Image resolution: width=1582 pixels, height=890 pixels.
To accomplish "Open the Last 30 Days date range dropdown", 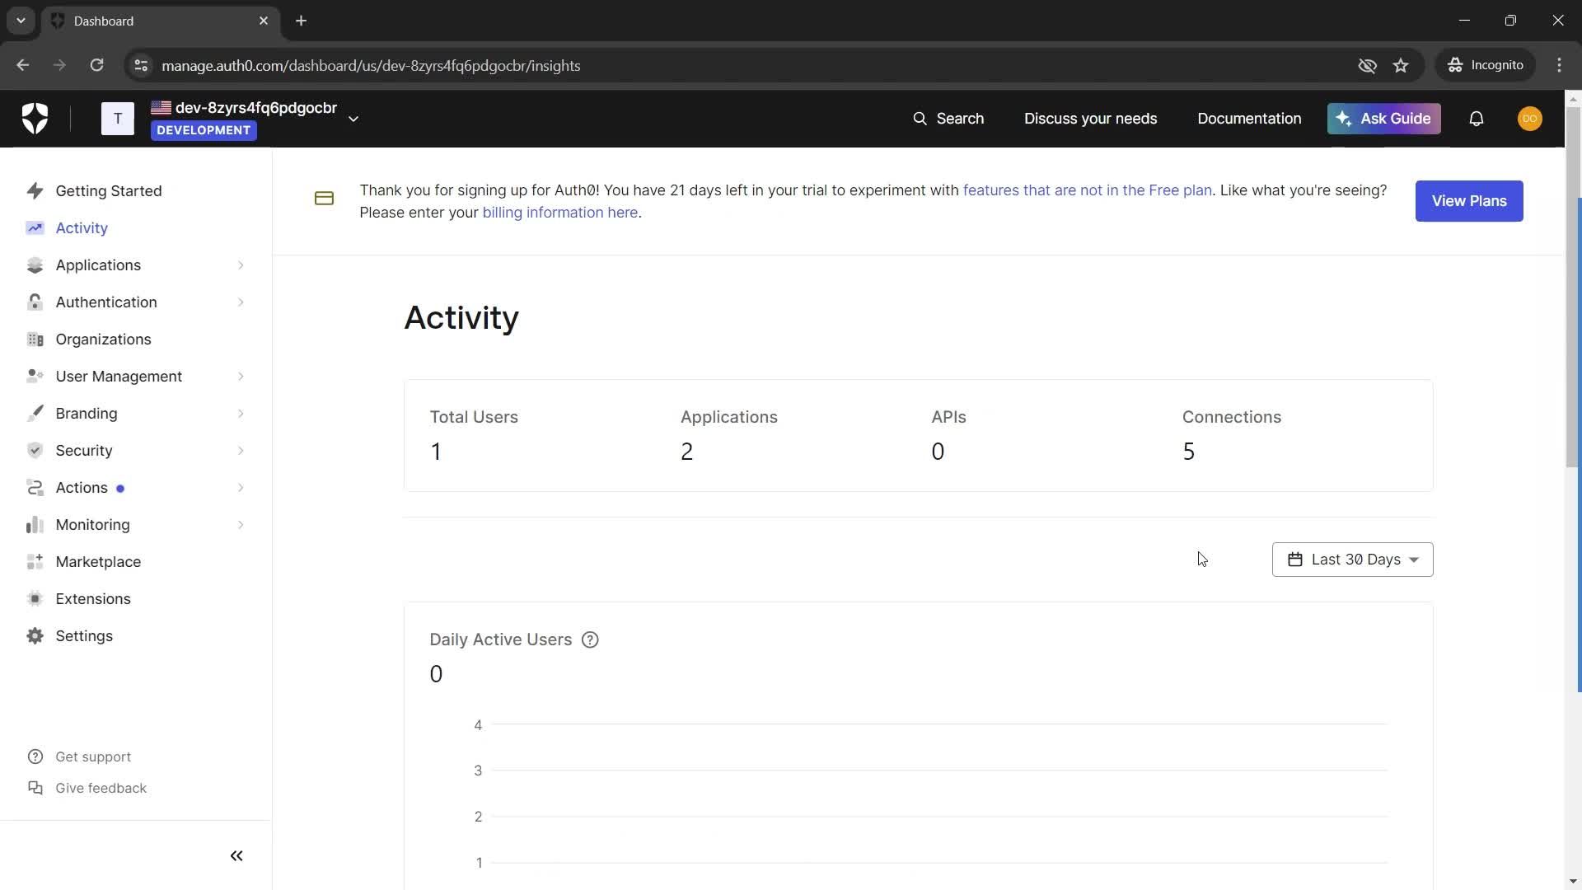I will (x=1352, y=560).
